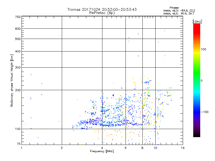Click the x-axis label '8'
Viewport: 215px width, 161px height.
(142, 148)
